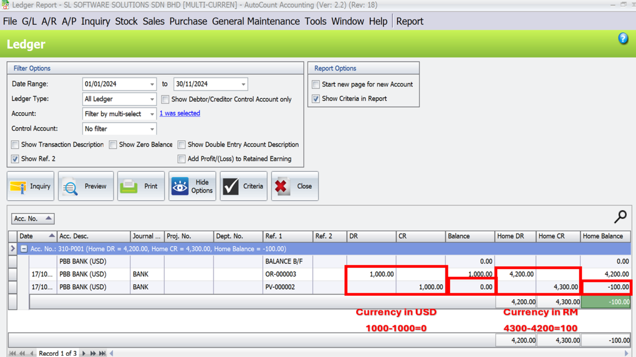Enable Show Zero Balance checkbox
The height and width of the screenshot is (357, 636).
coord(113,145)
